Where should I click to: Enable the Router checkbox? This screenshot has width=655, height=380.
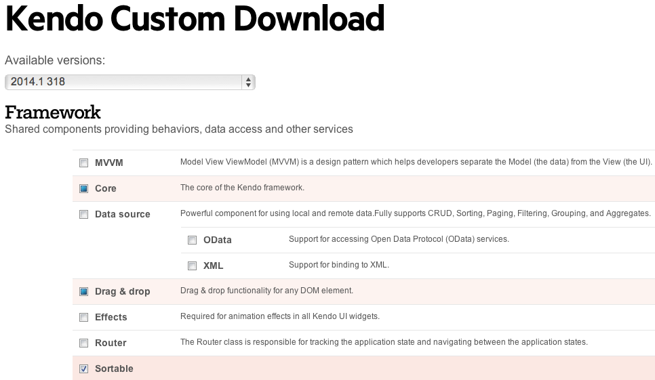(x=83, y=343)
